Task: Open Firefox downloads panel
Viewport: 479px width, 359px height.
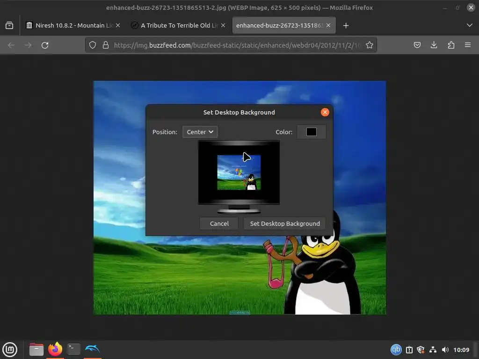Action: (x=434, y=45)
